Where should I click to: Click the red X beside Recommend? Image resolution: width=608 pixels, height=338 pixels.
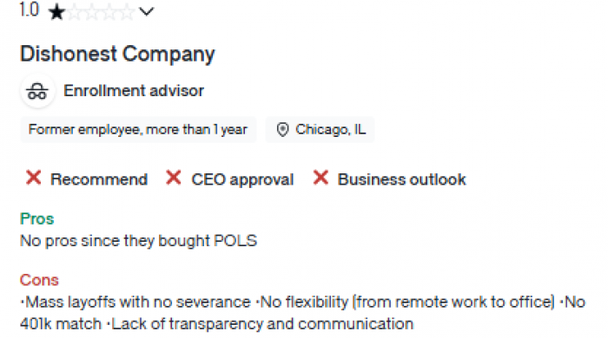[x=34, y=178]
